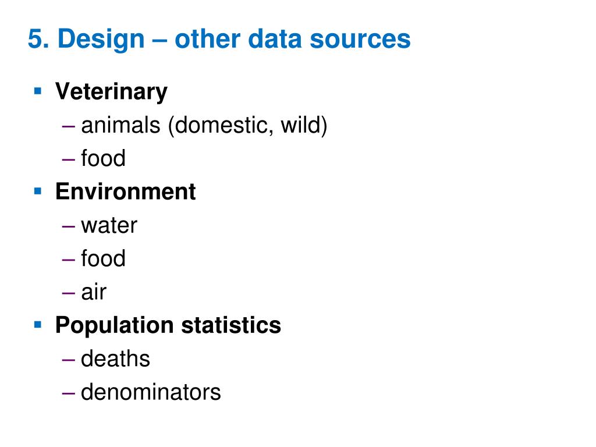Viewport: 596px width, 447px height.
Task: Select the Environment heading text
Action: point(126,191)
